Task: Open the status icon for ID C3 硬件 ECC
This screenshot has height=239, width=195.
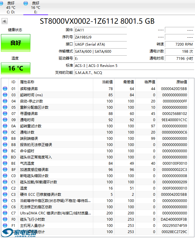Action: pos(5,194)
